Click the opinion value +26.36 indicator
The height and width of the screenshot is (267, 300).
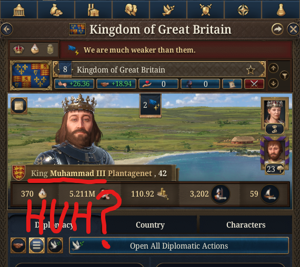74,84
